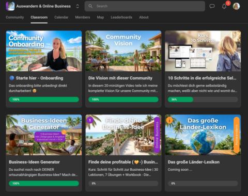Click the 'Du möchtest dich gerne selbstständig' text
Screen dimensions: 248x196
pyautogui.click(x=203, y=88)
